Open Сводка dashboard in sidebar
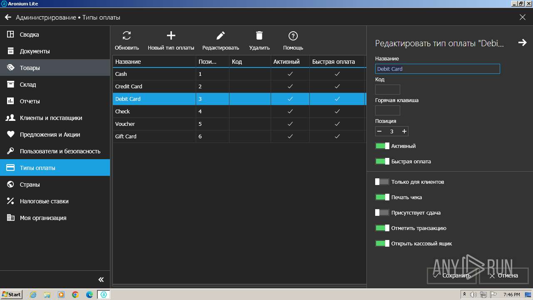This screenshot has height=300, width=533. click(55, 35)
